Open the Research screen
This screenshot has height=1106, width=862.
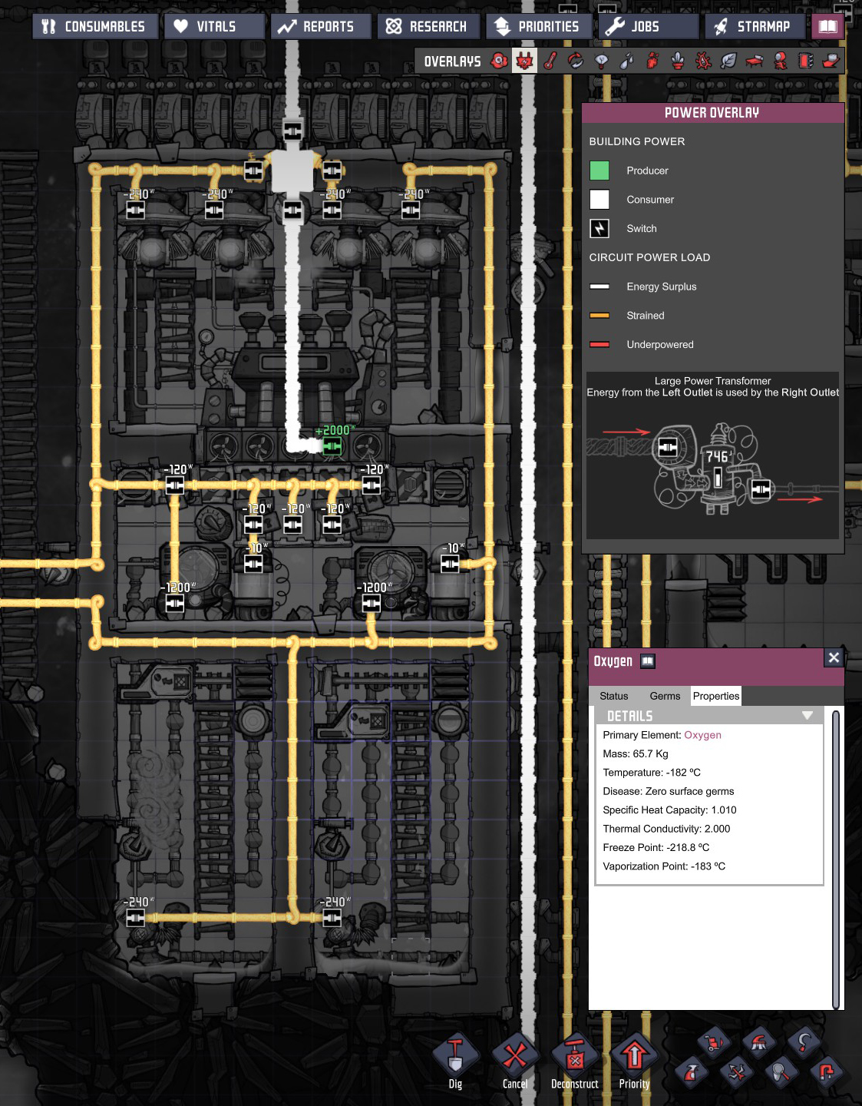click(x=428, y=27)
